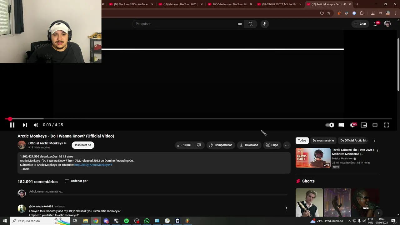
Task: Show more filter chips with arrow
Action: (374, 141)
